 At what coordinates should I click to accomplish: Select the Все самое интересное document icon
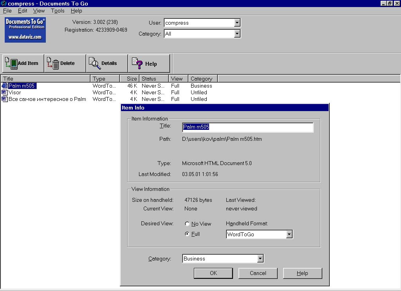(x=4, y=99)
